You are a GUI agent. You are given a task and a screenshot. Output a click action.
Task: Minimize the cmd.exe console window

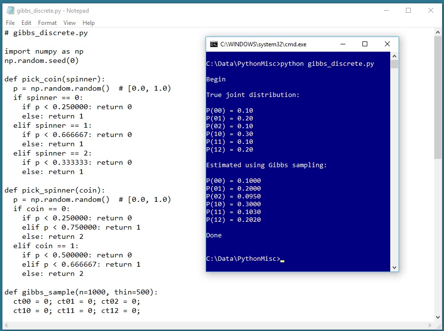342,44
